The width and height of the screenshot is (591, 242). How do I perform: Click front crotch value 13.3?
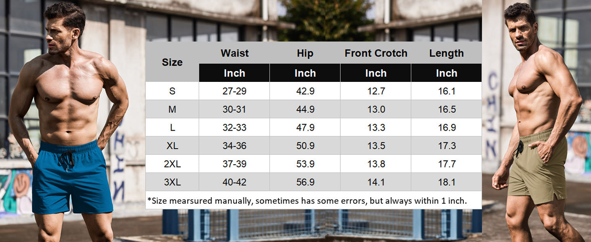tap(376, 127)
